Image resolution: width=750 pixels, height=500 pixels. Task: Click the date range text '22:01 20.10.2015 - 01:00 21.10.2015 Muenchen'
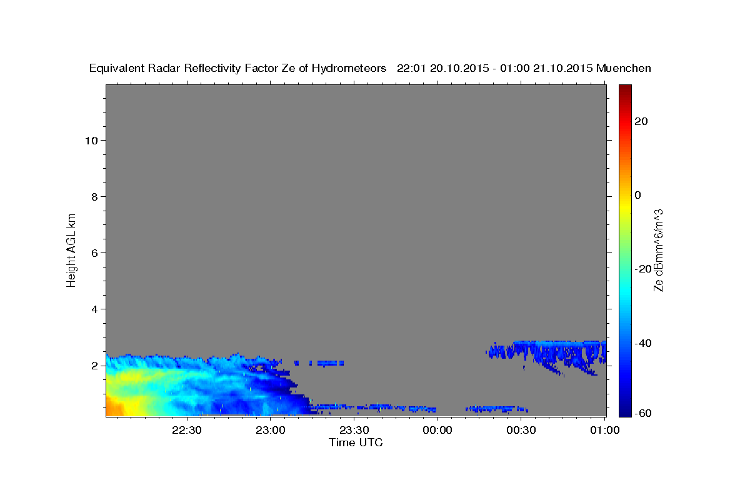tap(524, 69)
